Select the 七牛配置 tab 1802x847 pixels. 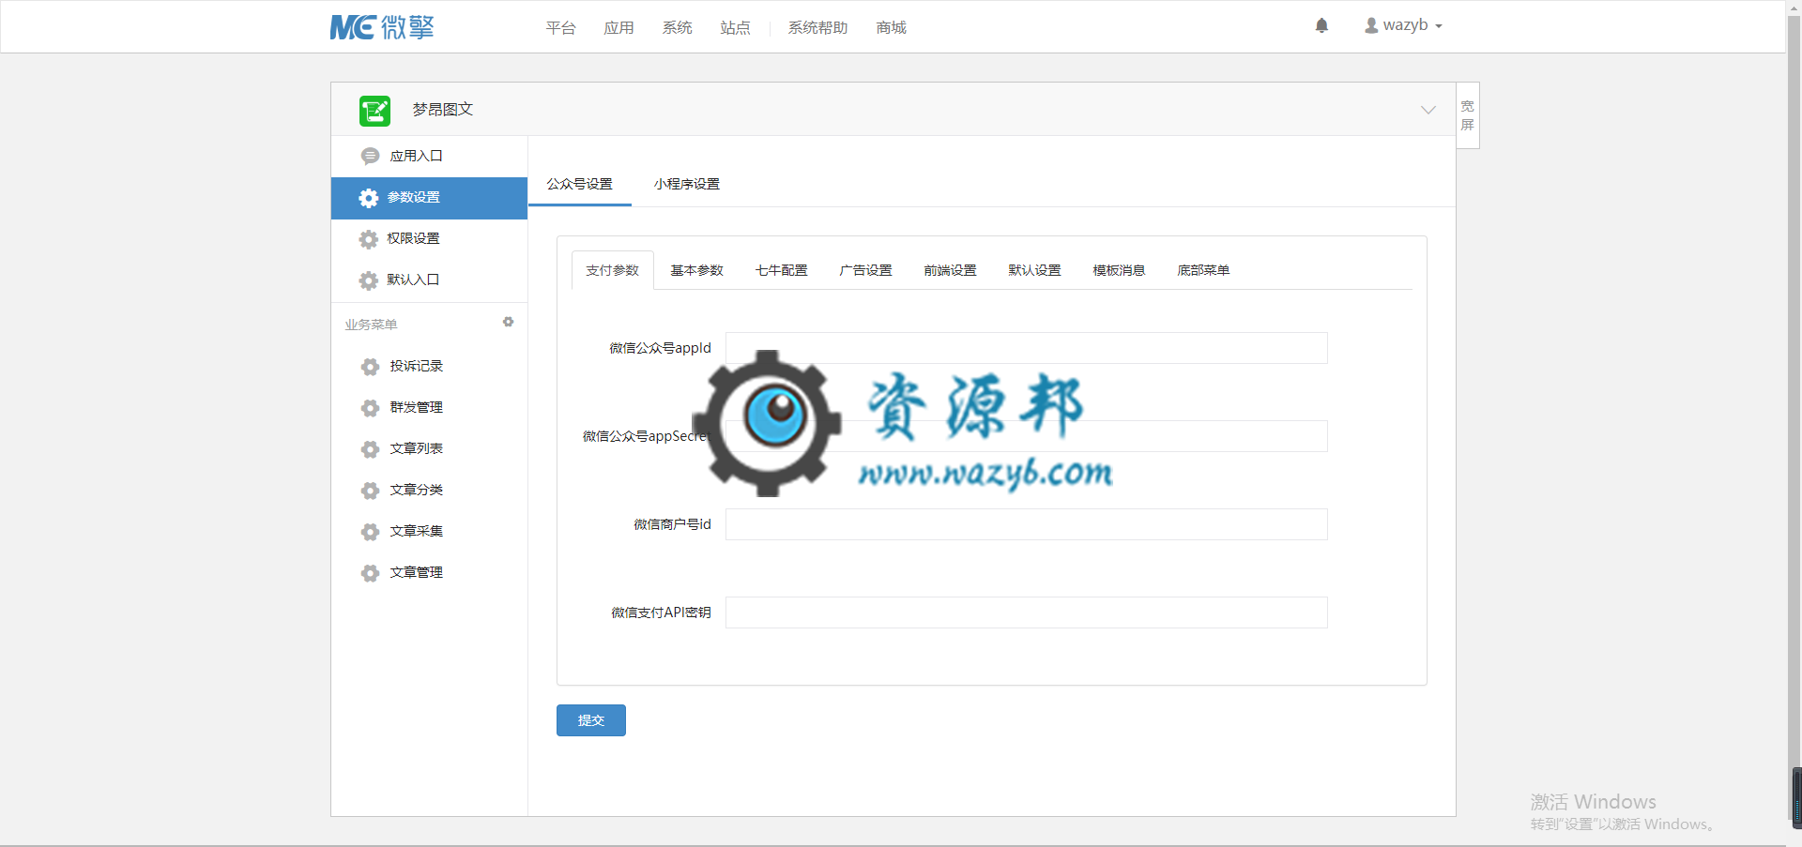click(x=782, y=270)
